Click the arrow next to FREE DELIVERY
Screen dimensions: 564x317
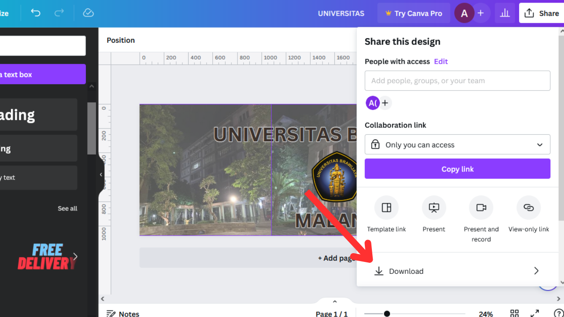(75, 256)
